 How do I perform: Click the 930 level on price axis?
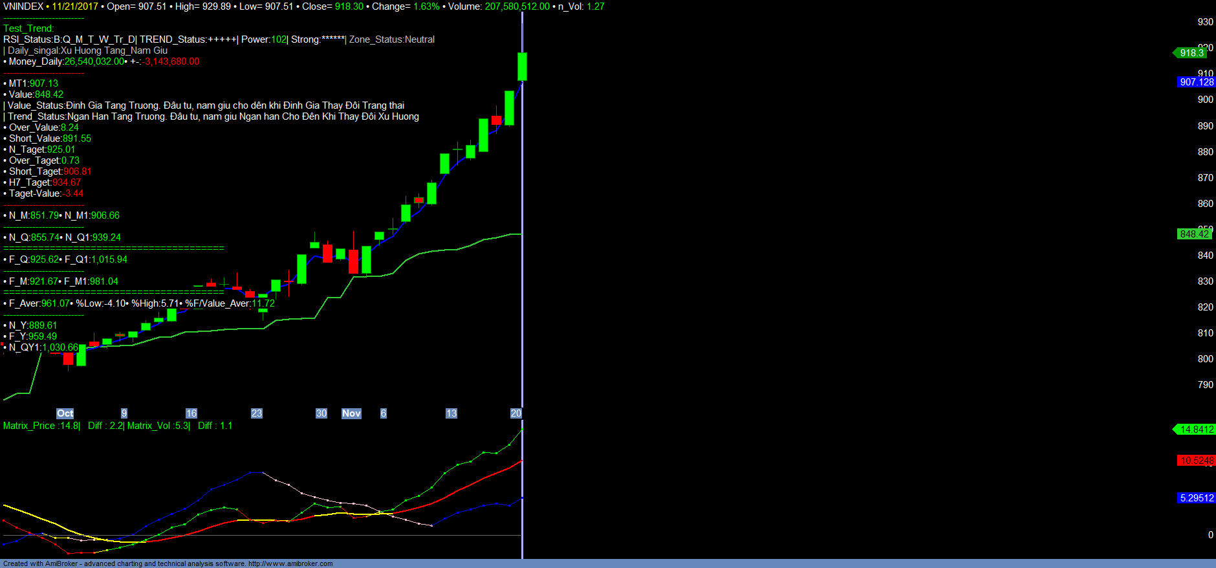pyautogui.click(x=1205, y=22)
